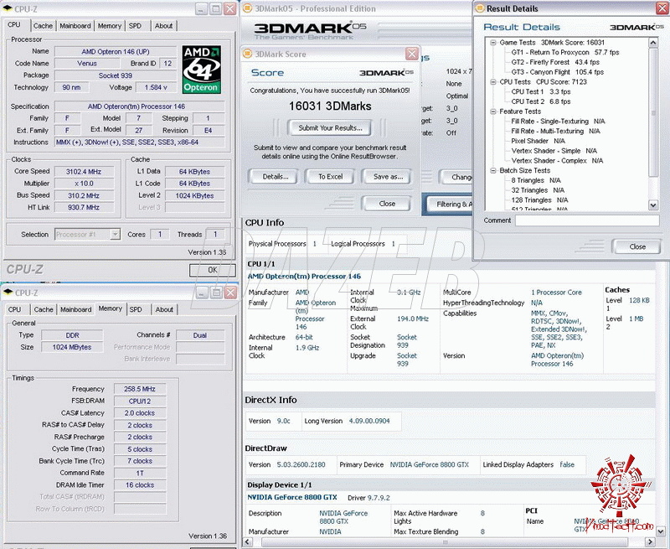
Task: Select 32 Triangles N/A row
Action: (x=538, y=189)
